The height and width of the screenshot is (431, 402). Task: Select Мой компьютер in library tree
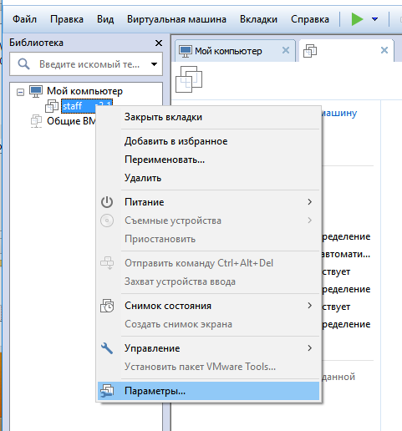coord(84,91)
